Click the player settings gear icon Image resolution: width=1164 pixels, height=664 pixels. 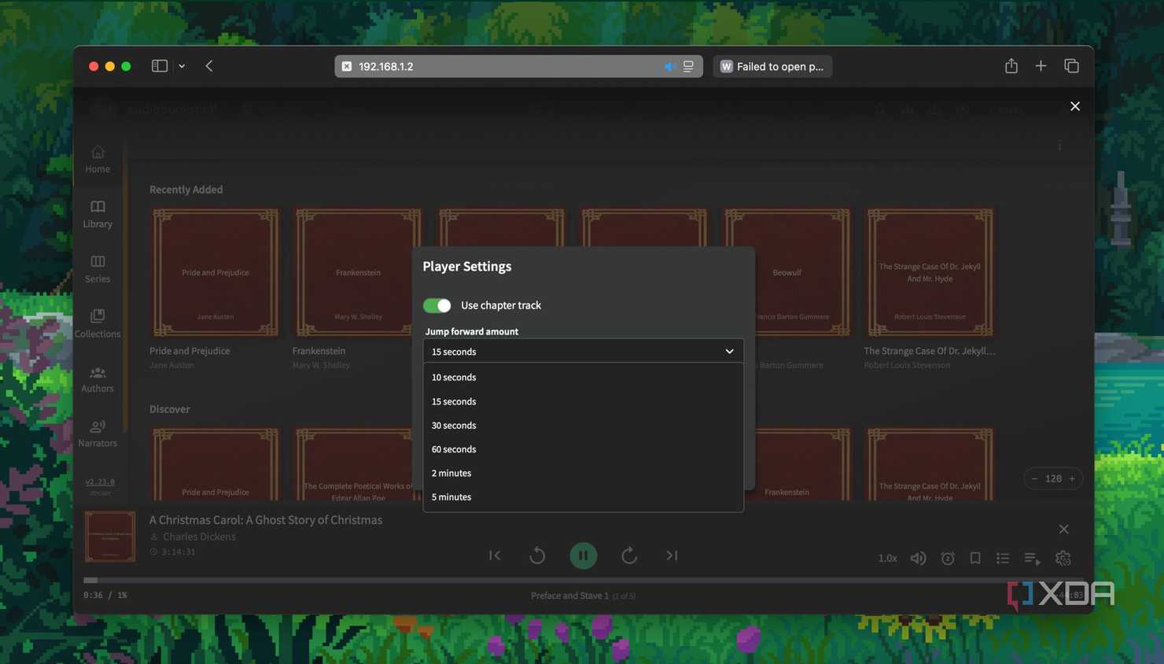(x=1063, y=558)
